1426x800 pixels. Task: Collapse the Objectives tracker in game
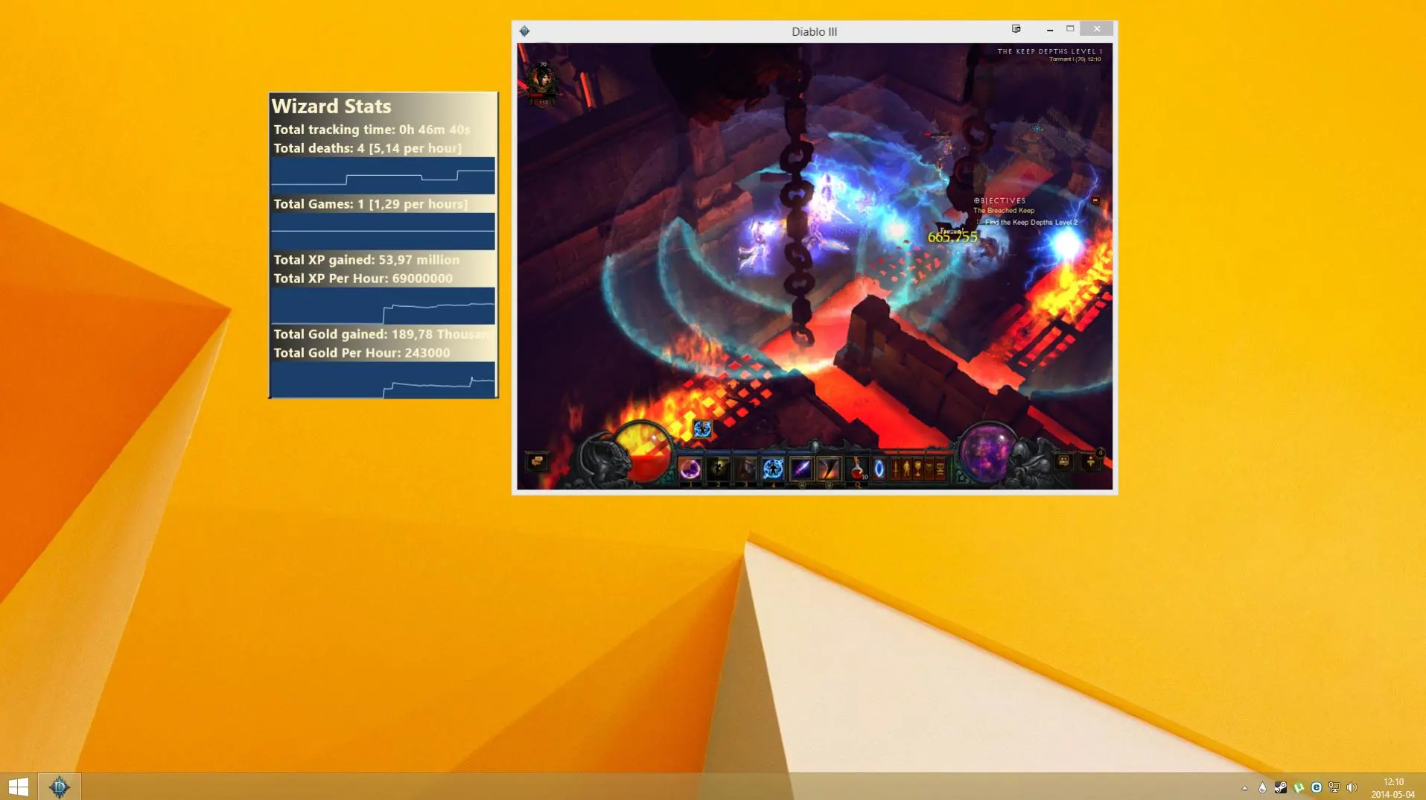point(1095,200)
